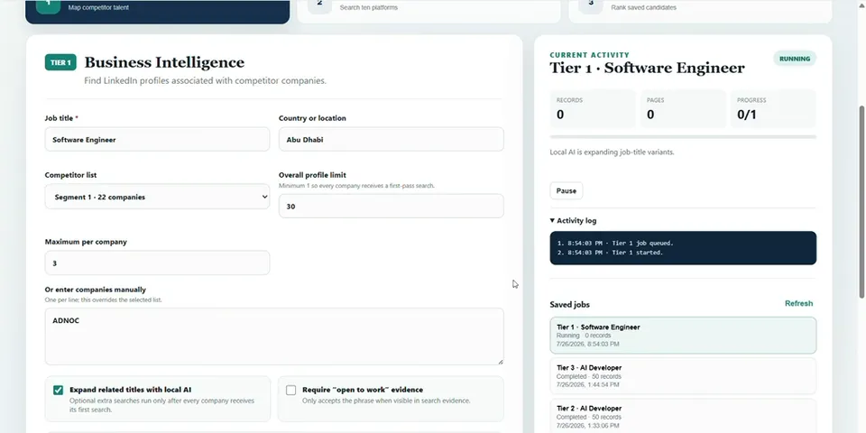Viewport: 866px width, 433px height.
Task: Switch to the Search ten platforms step
Action: (x=428, y=11)
